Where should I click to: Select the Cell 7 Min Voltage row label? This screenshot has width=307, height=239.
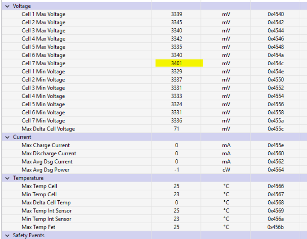[x=43, y=121]
